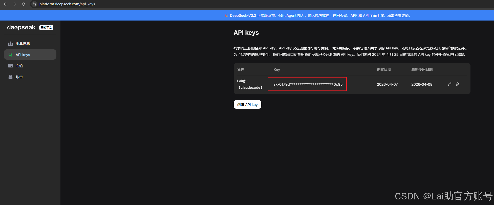Click the 创建日期 column header
494x205 pixels.
(384, 69)
